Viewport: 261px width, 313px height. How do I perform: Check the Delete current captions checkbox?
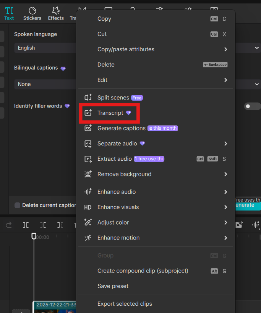point(17,205)
